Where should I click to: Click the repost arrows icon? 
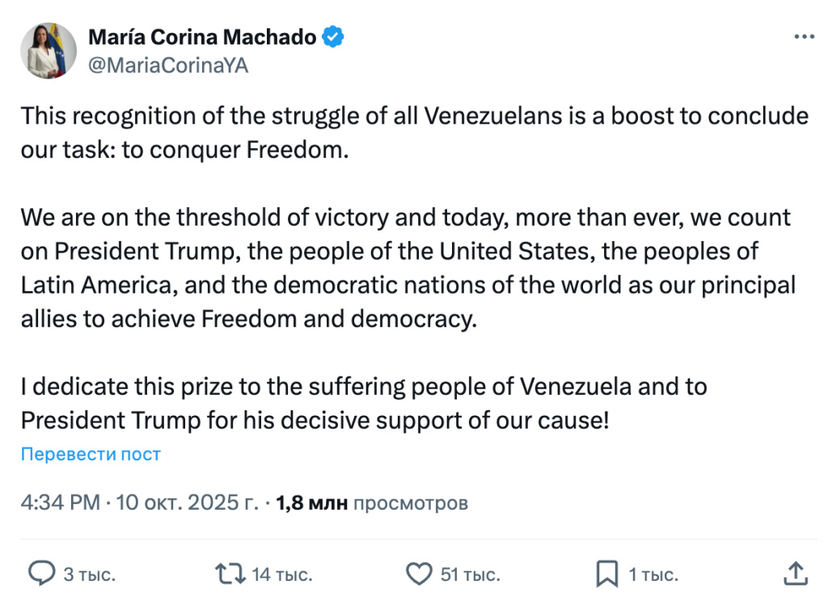click(x=230, y=574)
